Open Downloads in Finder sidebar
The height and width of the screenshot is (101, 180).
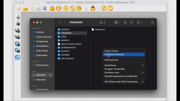coord(42,55)
